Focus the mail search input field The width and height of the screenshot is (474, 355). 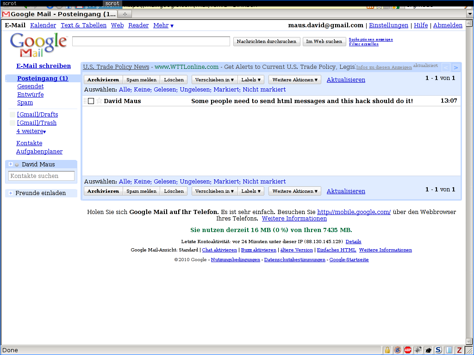pos(151,41)
